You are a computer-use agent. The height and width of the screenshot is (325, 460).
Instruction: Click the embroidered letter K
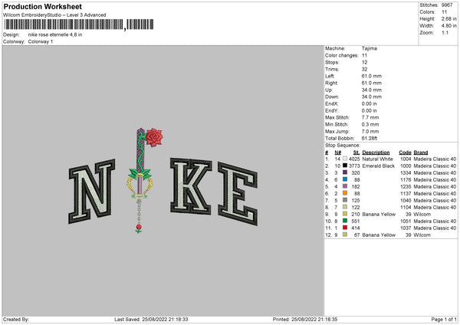191,185
